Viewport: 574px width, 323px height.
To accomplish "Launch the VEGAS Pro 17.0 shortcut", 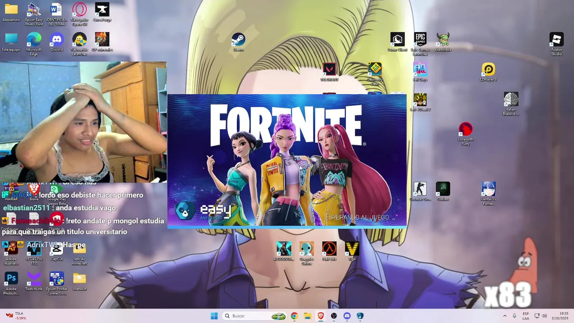I will (x=34, y=253).
